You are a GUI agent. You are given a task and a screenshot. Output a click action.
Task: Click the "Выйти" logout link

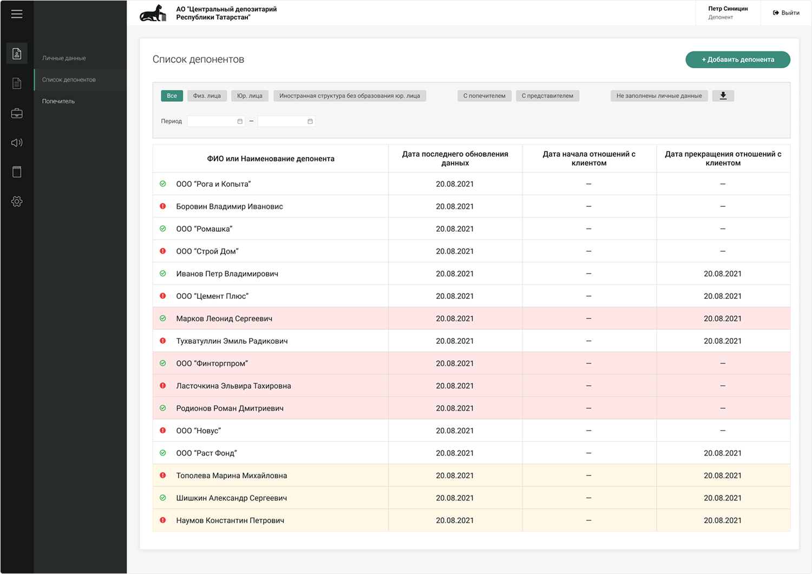click(x=786, y=12)
